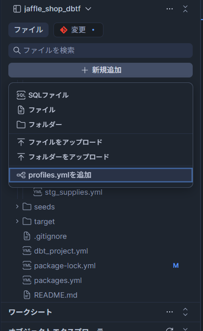Screen dimensions: 203x331
Task: Click the YML icon next to dbt_project.yml
Action: [27, 251]
